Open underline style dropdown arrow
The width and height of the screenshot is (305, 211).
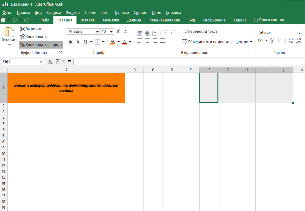(91, 42)
